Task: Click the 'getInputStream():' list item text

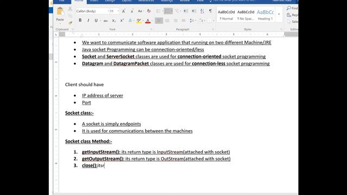Action: pyautogui.click(x=101, y=152)
